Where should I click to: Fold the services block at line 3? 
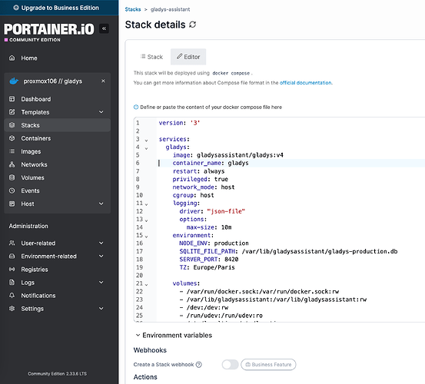(146, 141)
